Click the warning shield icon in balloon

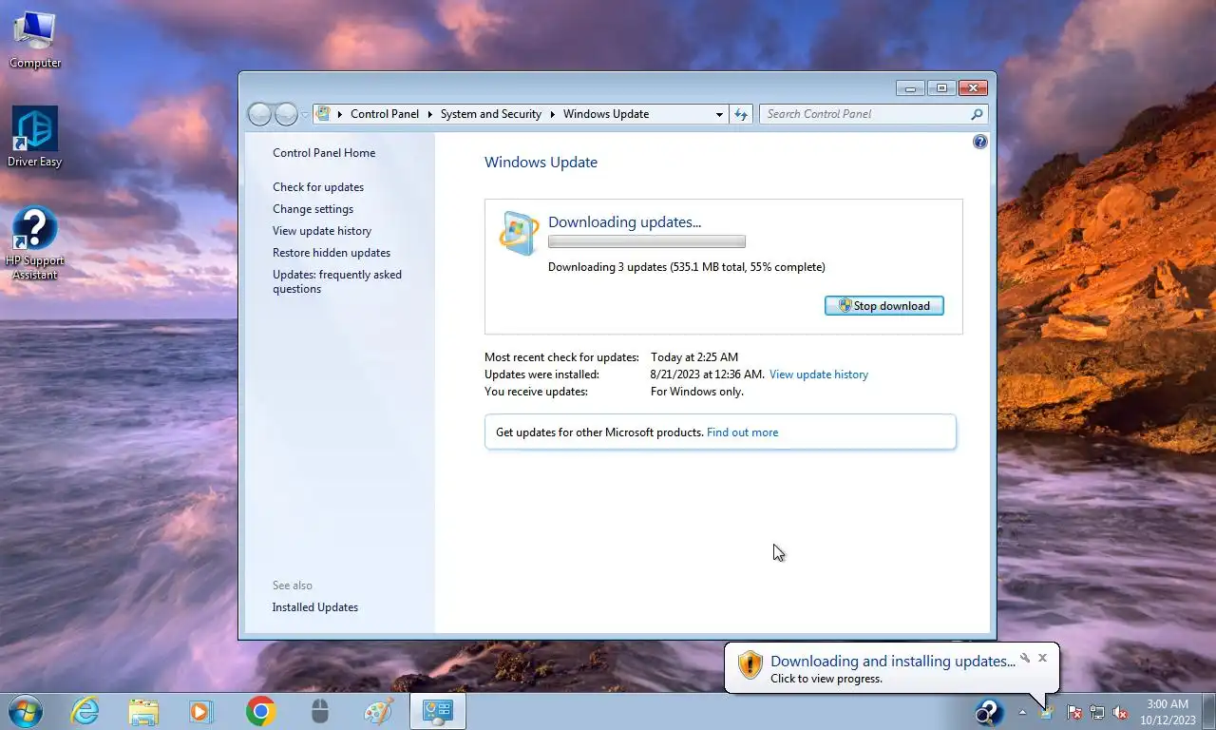point(750,664)
